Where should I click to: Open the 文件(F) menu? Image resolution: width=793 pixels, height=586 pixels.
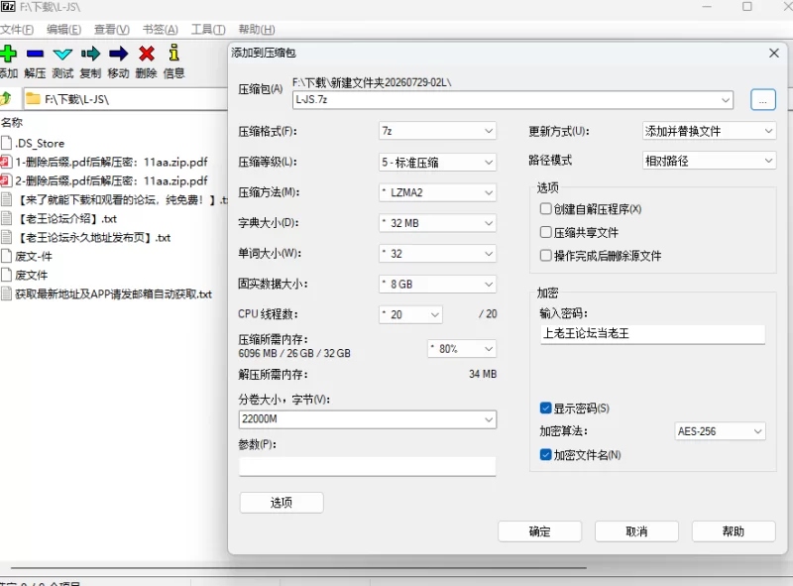click(x=17, y=30)
